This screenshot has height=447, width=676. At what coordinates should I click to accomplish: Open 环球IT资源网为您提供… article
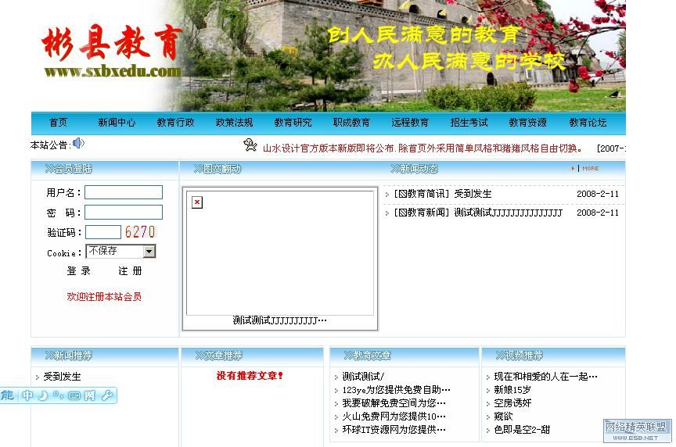coord(394,430)
